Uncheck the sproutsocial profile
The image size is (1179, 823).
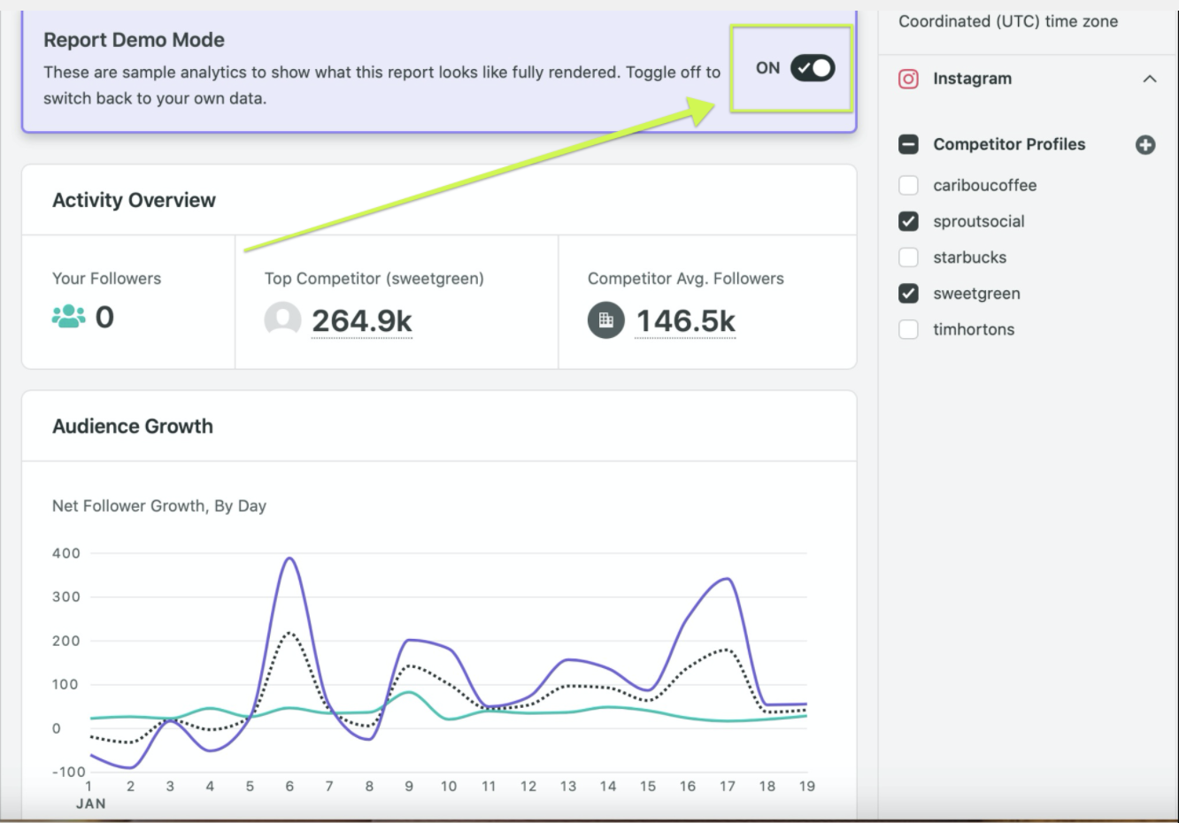coord(906,221)
